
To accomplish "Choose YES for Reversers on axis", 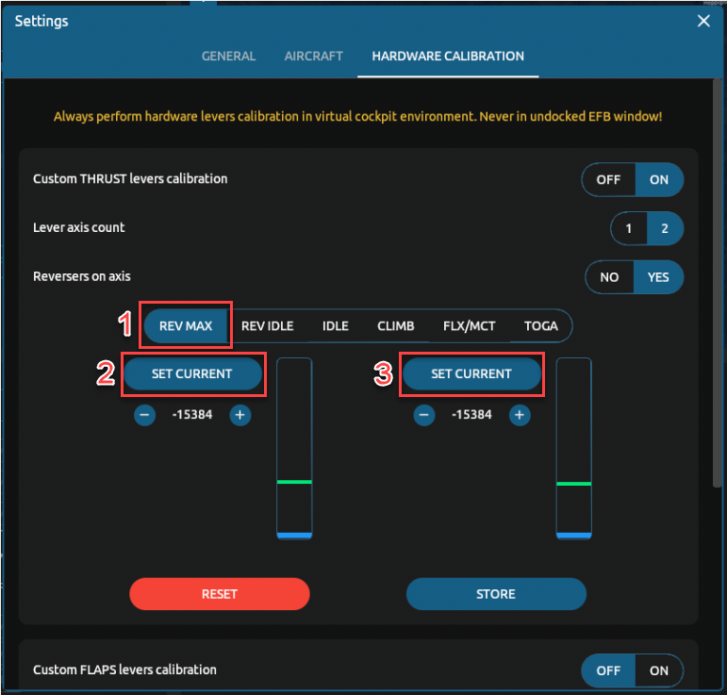I will (658, 277).
